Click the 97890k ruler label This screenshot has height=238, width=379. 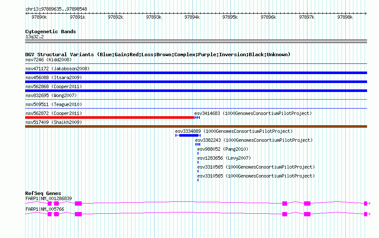point(39,17)
